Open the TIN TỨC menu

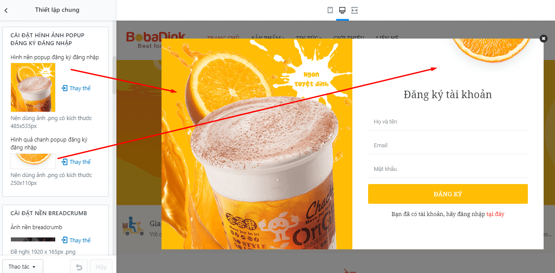309,38
